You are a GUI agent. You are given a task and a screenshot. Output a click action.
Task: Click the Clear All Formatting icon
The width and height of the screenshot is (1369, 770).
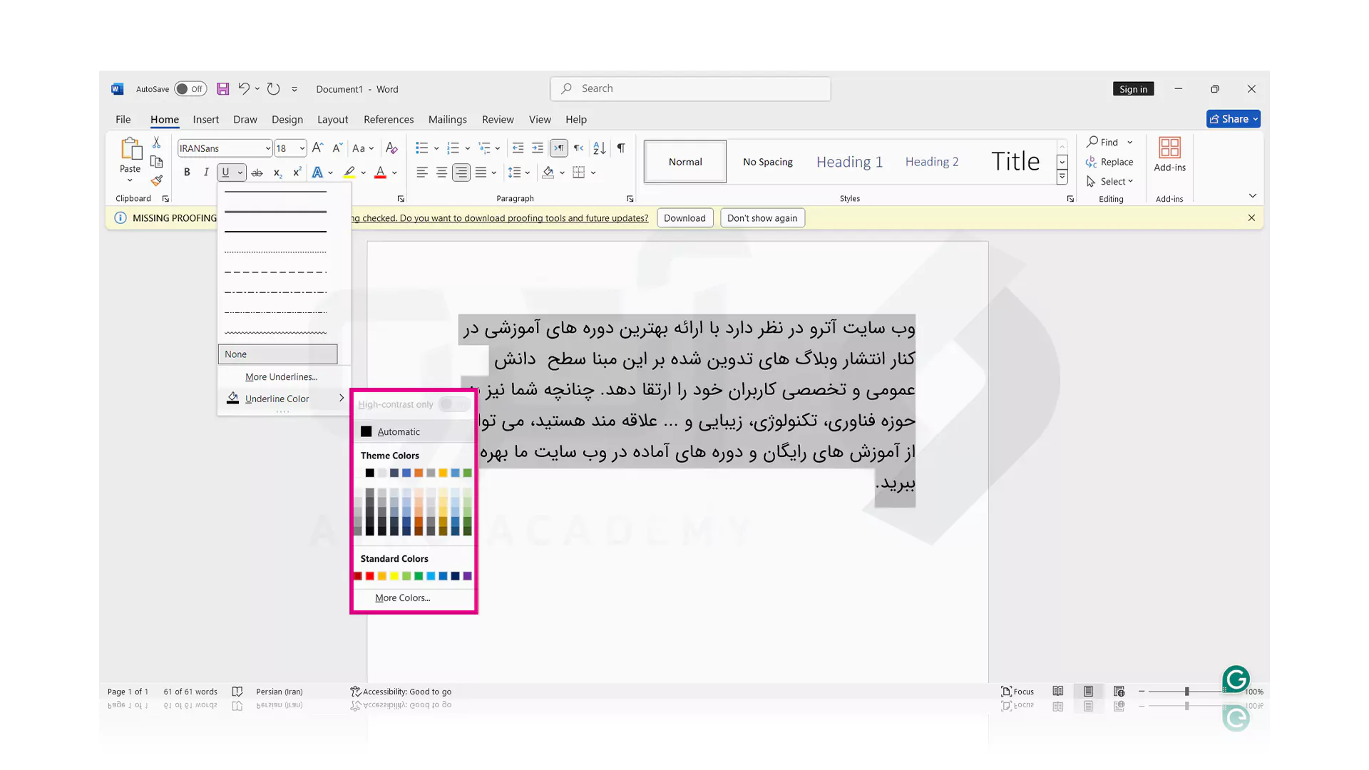[391, 148]
